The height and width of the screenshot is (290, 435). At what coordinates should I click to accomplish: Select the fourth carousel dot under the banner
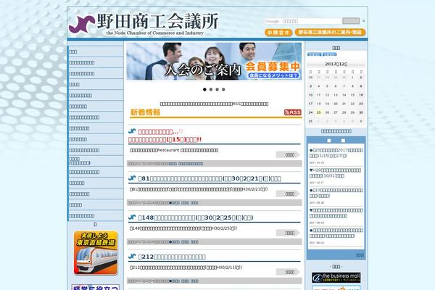pyautogui.click(x=223, y=89)
